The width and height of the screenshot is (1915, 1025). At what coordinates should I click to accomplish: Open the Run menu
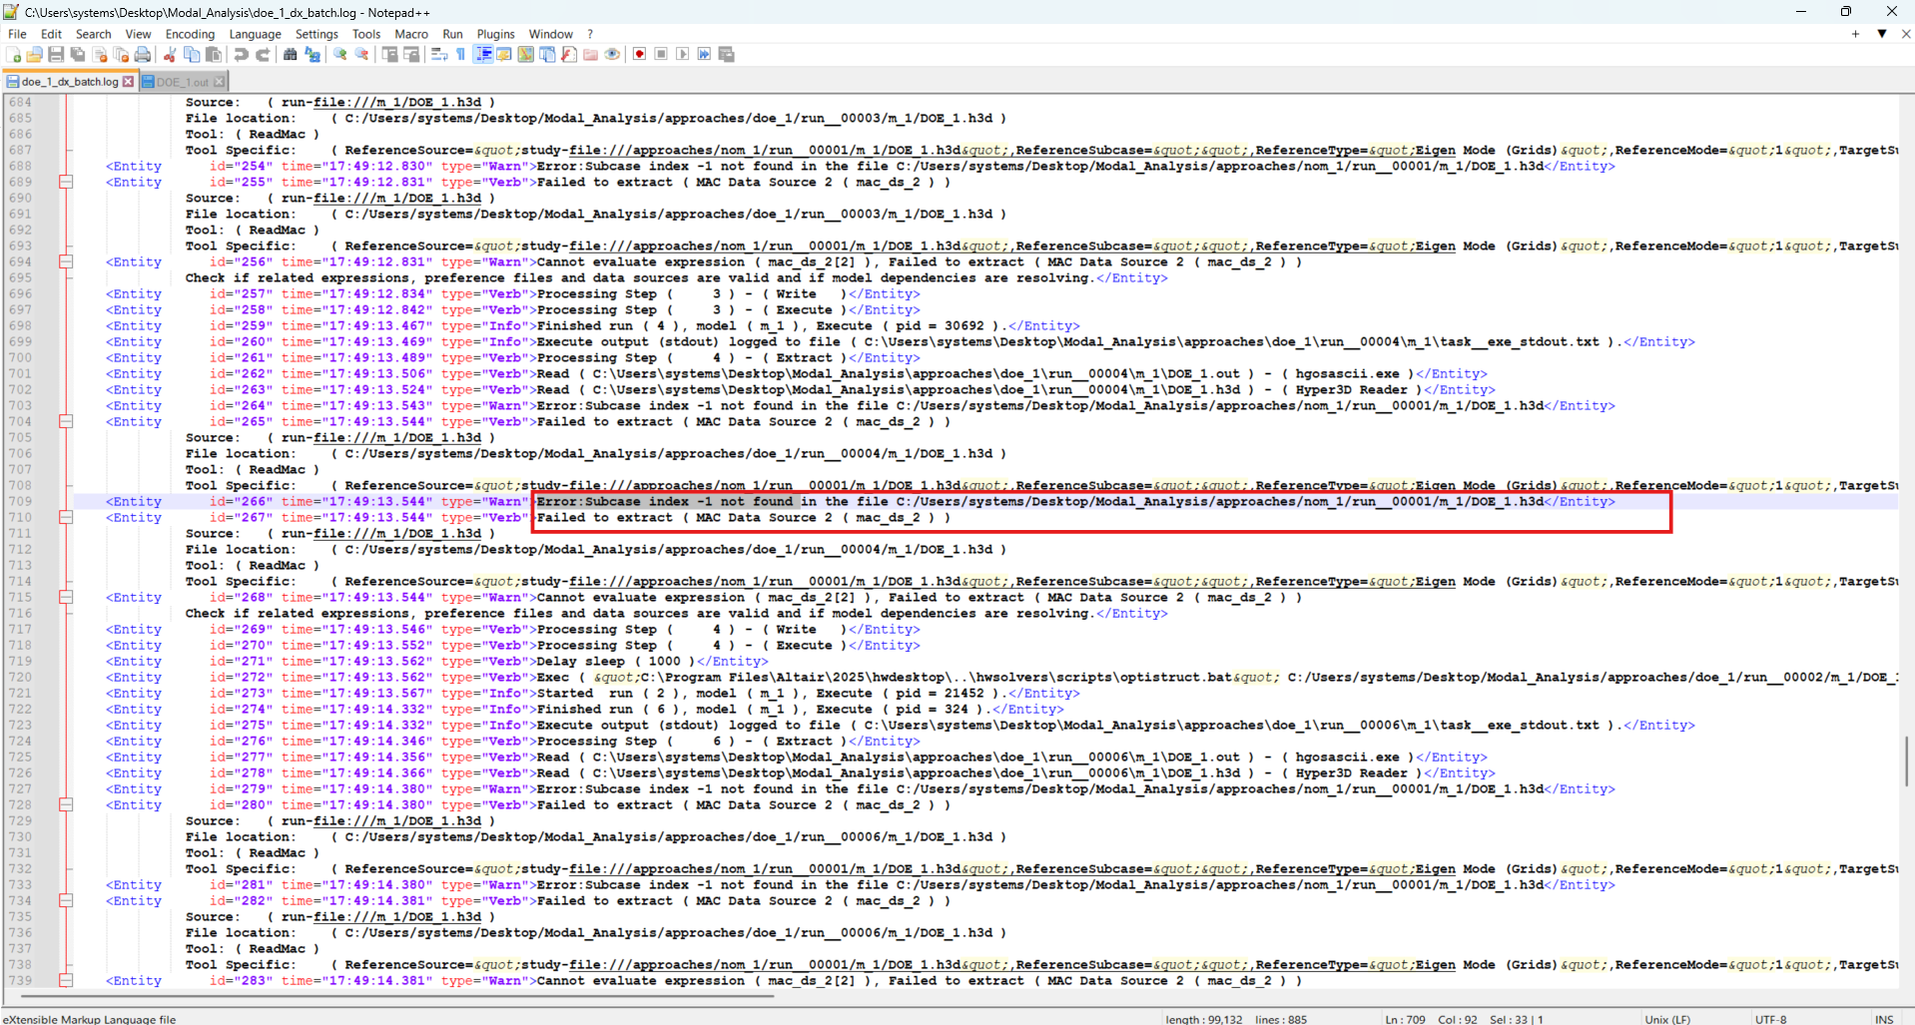click(x=453, y=34)
